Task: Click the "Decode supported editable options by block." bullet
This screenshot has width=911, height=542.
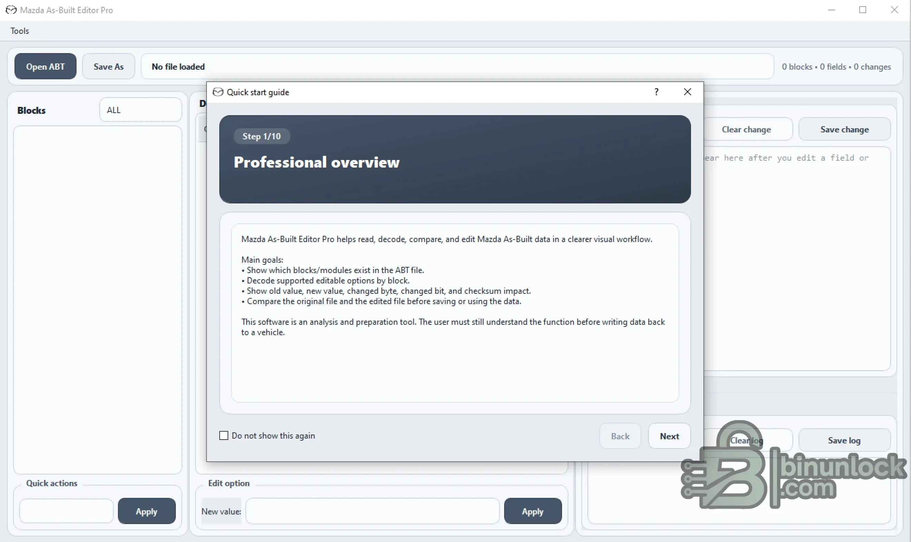Action: click(326, 281)
